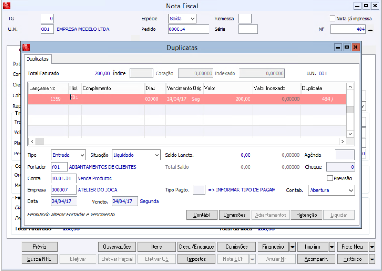Click the arrow next to Financeiro button
This screenshot has width=382, height=271.
click(292, 246)
